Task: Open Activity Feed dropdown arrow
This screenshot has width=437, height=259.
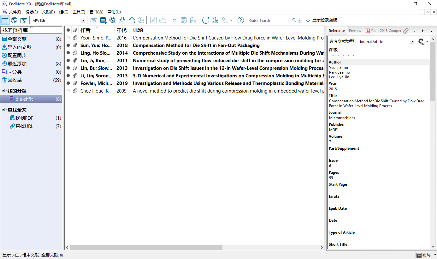Action: pyautogui.click(x=231, y=21)
